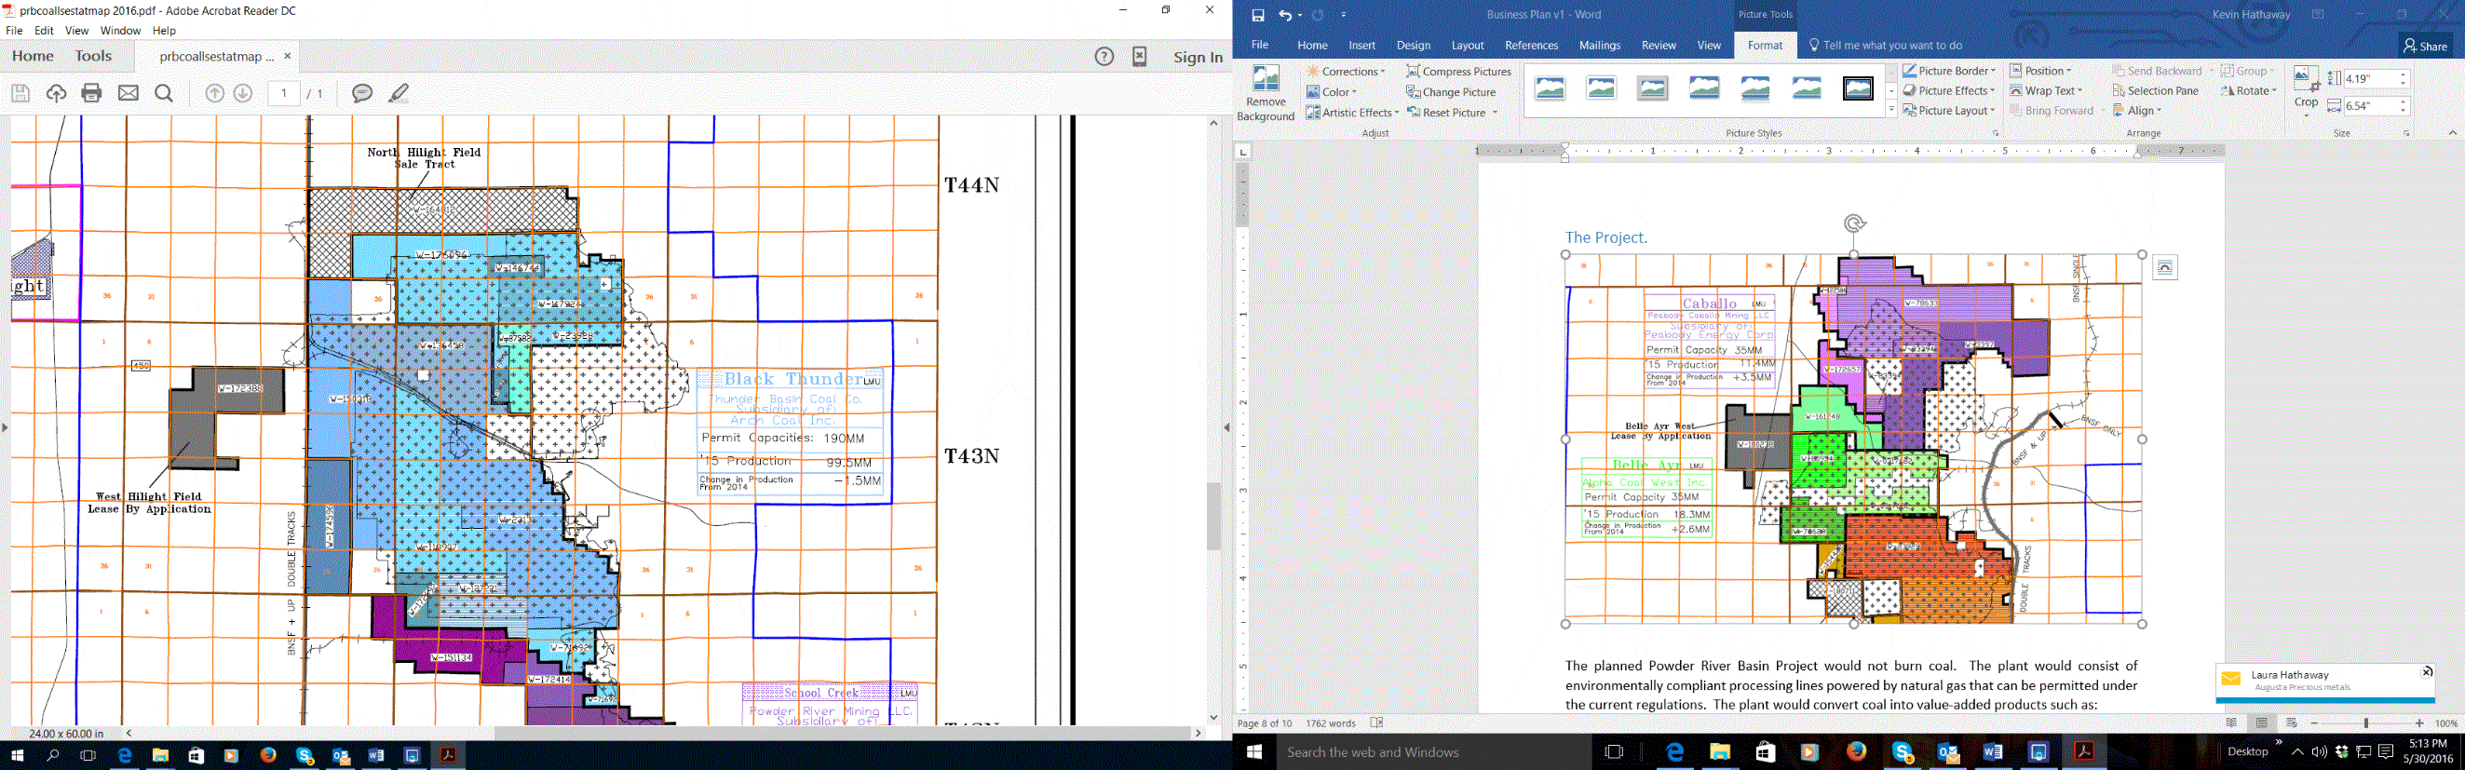Click Remove Background in Word ribbon

1265,94
